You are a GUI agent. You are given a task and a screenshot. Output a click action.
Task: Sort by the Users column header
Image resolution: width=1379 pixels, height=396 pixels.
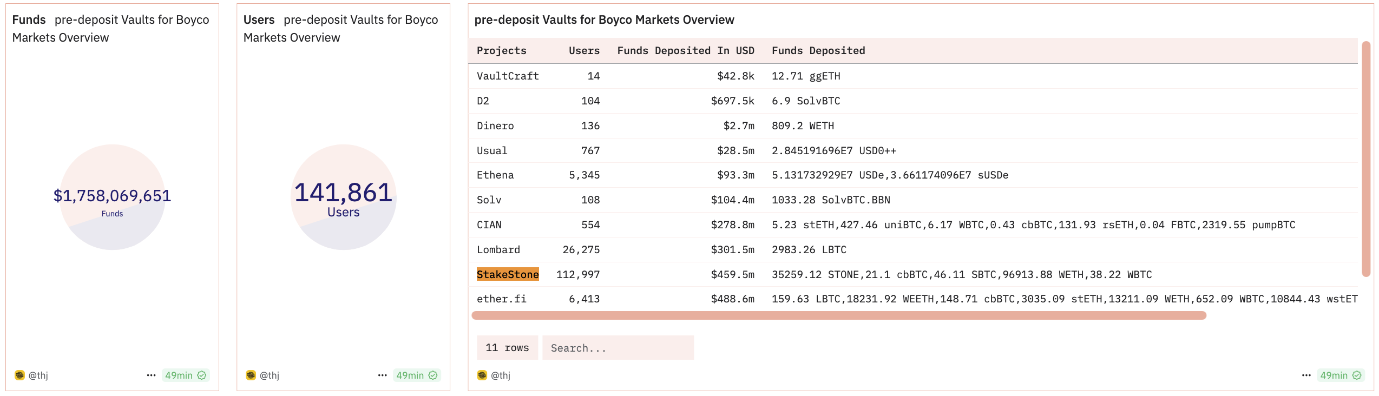click(x=584, y=50)
